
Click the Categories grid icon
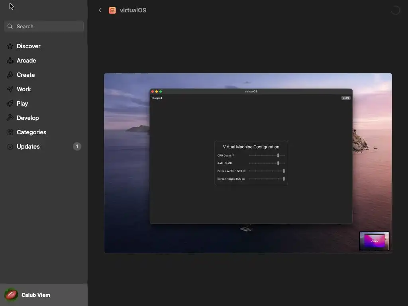point(10,132)
